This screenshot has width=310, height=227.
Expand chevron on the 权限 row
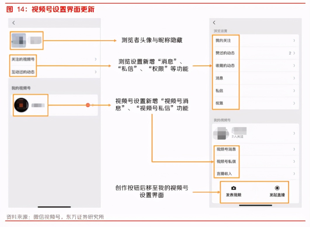[294, 103]
